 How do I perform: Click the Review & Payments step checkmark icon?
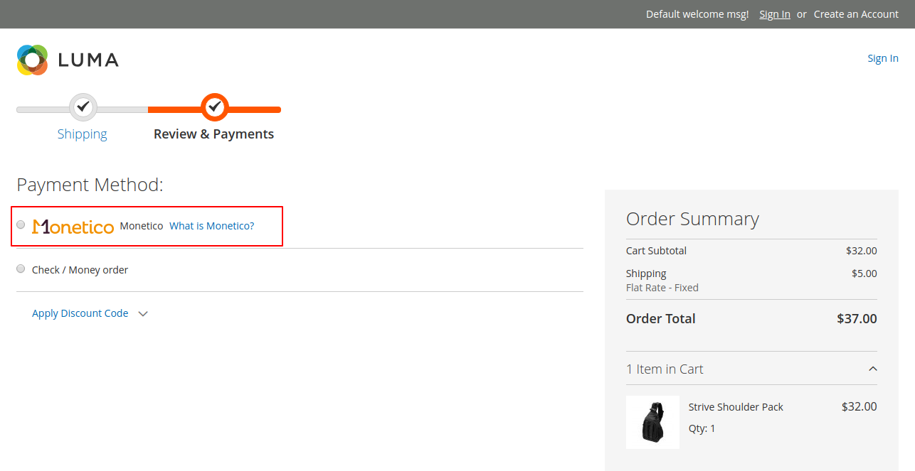214,107
